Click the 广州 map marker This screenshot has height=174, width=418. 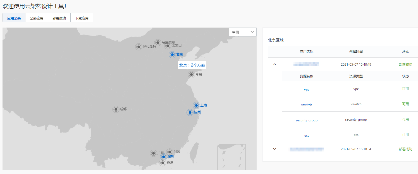coord(153,153)
